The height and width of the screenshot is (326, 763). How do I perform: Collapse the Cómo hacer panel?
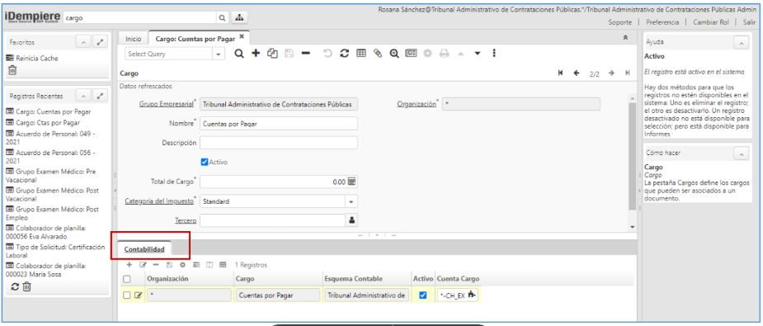point(741,154)
